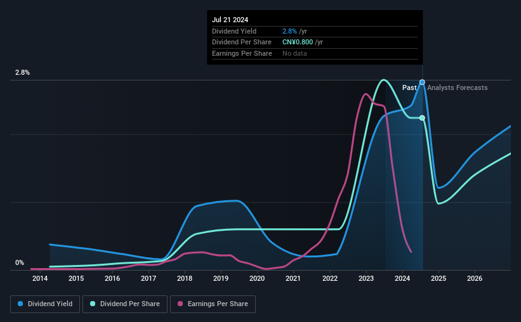521x322 pixels.
Task: Click the 'No data' tooltip value
Action: [294, 53]
